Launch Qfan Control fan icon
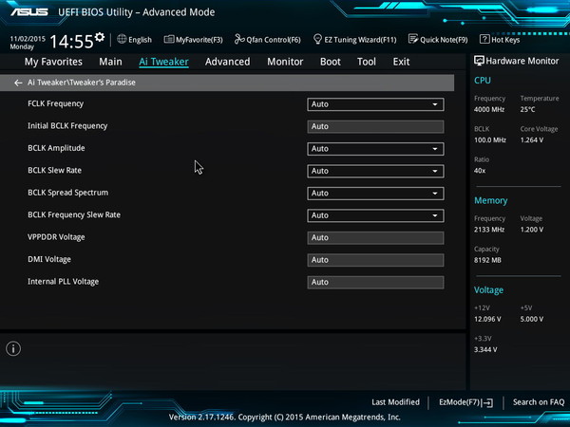This screenshot has height=427, width=570. (239, 39)
